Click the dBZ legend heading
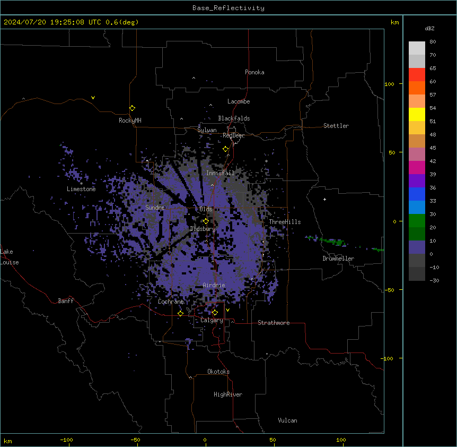 [x=429, y=28]
